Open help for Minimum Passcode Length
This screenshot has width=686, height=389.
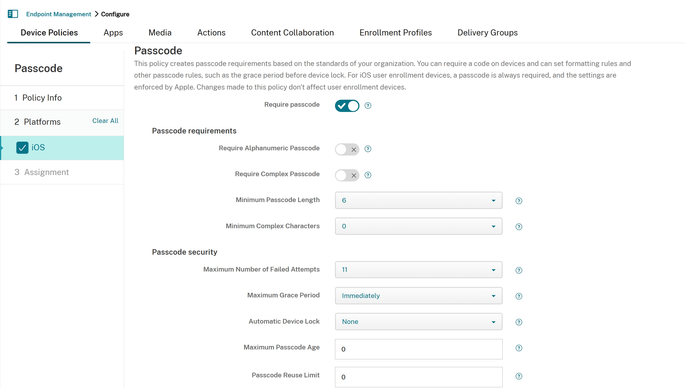[519, 201]
